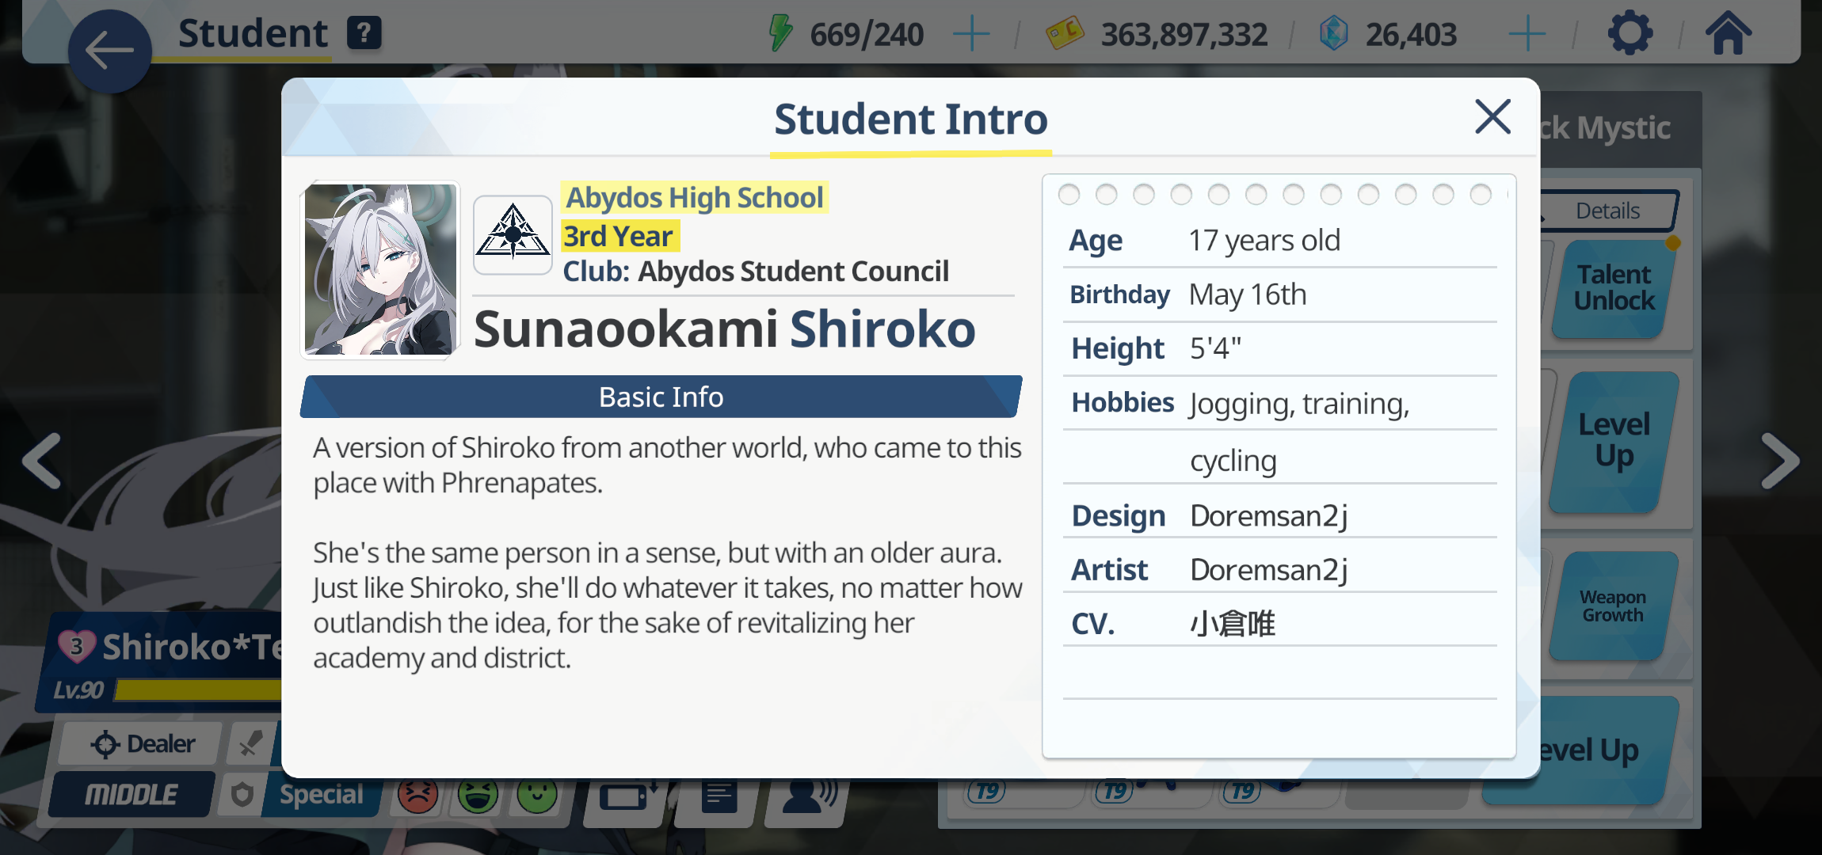
Task: Tap the blue pyroxene gem icon
Action: [x=1333, y=33]
